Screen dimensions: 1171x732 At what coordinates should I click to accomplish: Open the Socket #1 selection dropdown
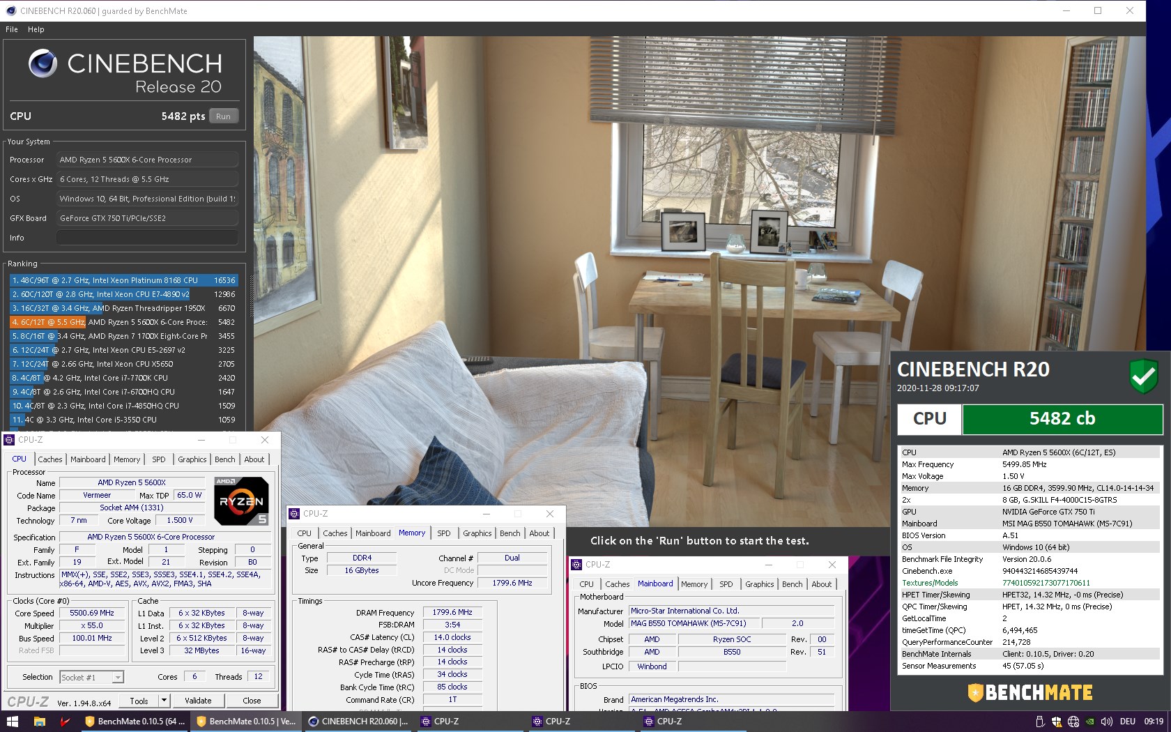[x=91, y=677]
